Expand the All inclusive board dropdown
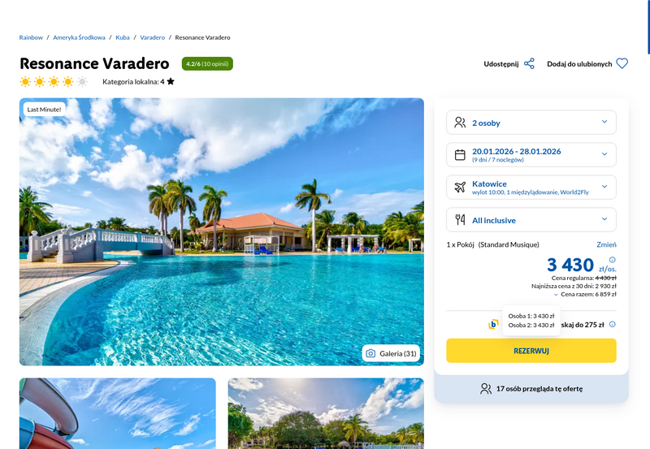 (531, 219)
